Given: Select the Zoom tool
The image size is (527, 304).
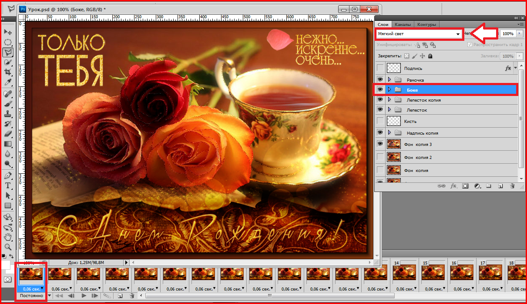Looking at the screenshot, I should 8,247.
